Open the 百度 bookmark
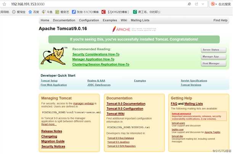 click(34, 12)
